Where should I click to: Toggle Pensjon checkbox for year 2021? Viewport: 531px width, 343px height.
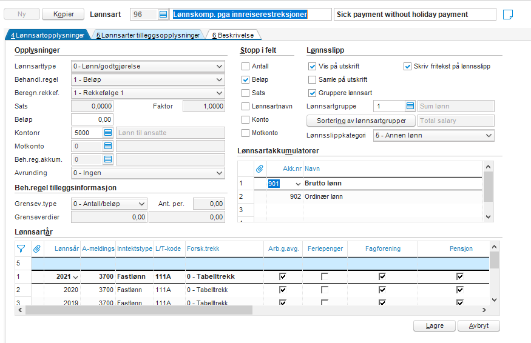459,276
